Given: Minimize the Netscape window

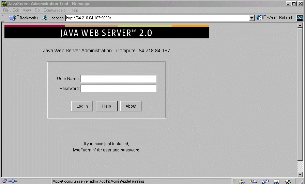Looking at the screenshot, I should point(289,3).
